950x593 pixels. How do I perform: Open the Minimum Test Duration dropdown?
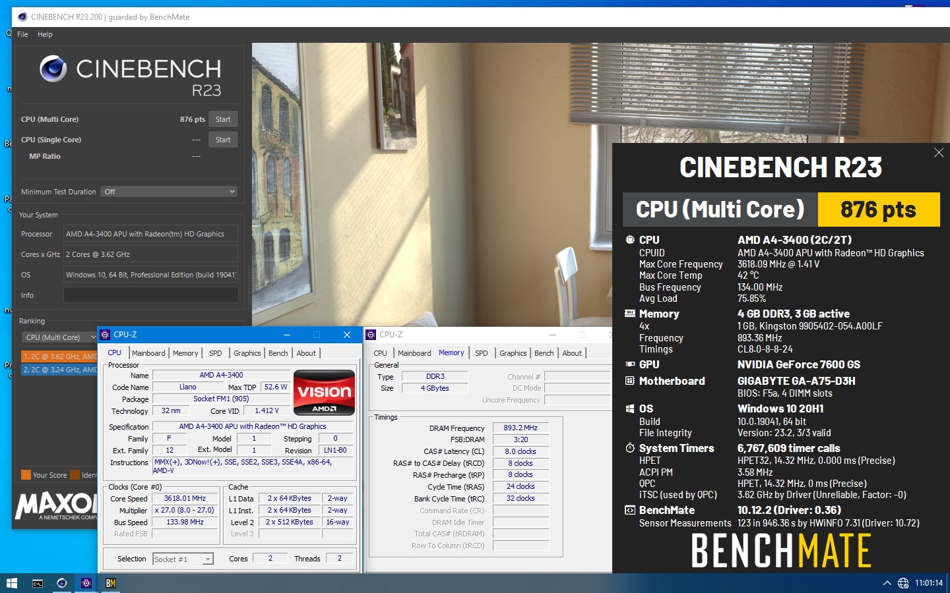pos(169,192)
